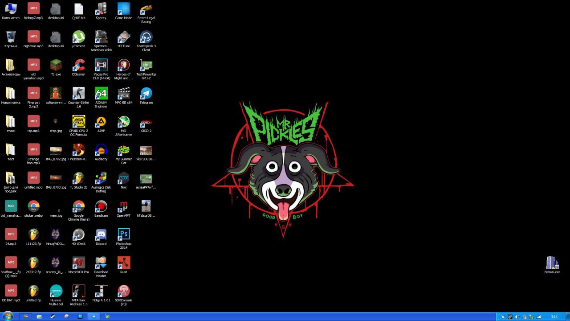
Task: Open AIMP player shortcut
Action: click(101, 124)
